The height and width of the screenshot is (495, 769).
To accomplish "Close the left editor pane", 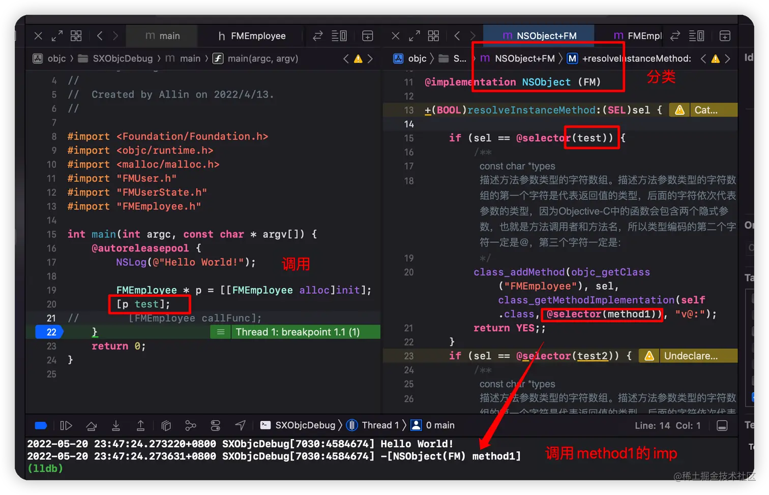I will [x=38, y=36].
